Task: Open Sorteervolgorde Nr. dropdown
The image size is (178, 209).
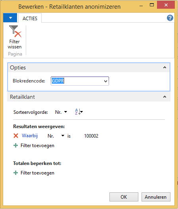Action: click(x=61, y=112)
